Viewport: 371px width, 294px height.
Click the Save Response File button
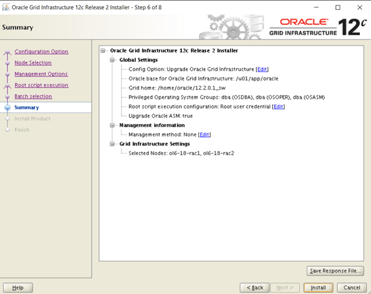(335, 271)
